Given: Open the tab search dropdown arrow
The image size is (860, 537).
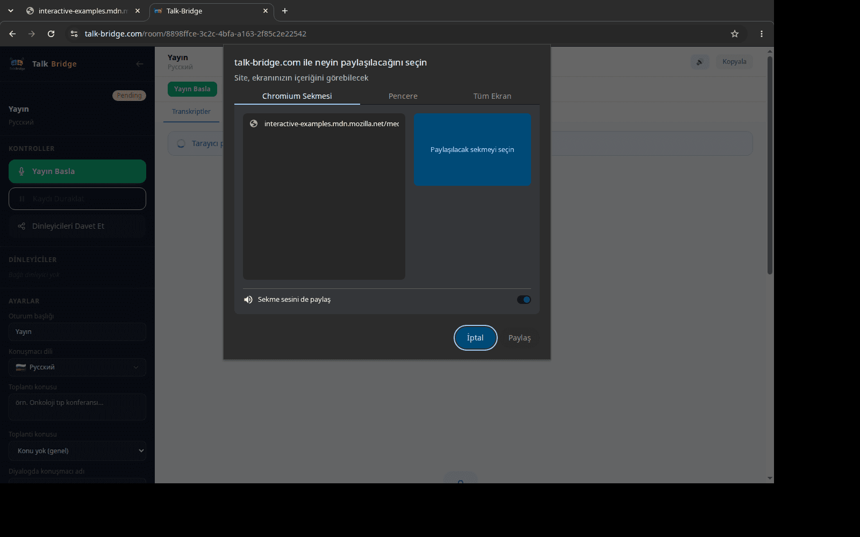Looking at the screenshot, I should point(11,11).
